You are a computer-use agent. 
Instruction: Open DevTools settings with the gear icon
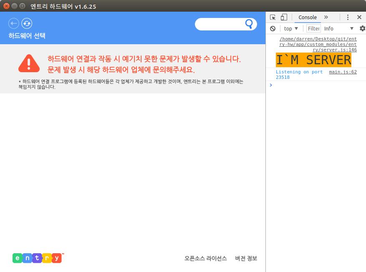pyautogui.click(x=362, y=28)
